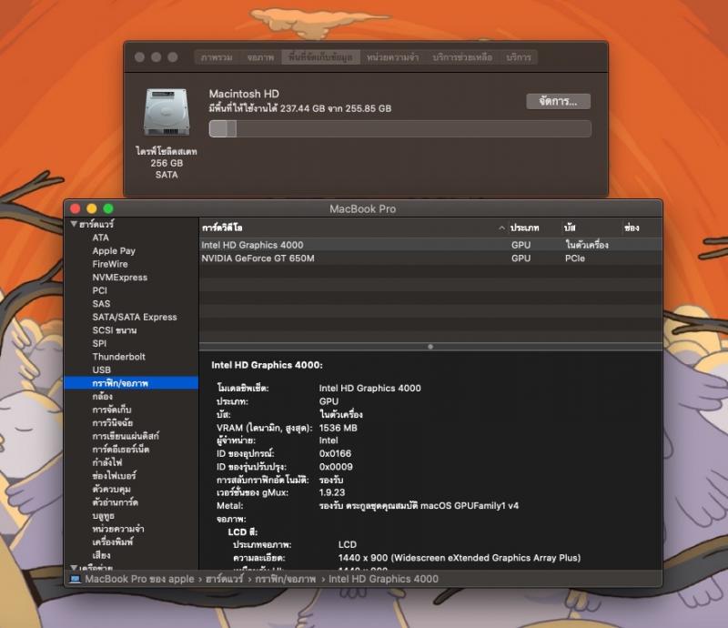The image size is (728, 628).
Task: Select เครื่องพิมพ์ in the sidebar
Action: pyautogui.click(x=113, y=542)
